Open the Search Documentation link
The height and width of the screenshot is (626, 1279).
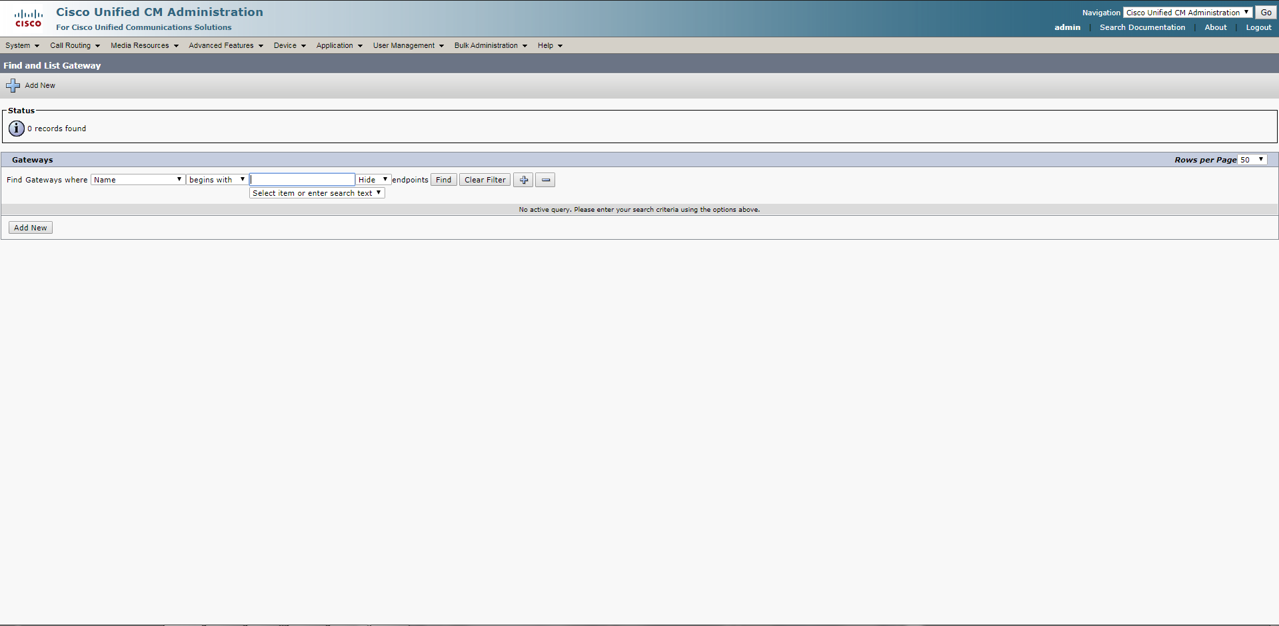coord(1142,27)
